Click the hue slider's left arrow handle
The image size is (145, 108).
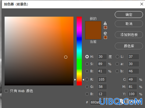click(x=75, y=80)
